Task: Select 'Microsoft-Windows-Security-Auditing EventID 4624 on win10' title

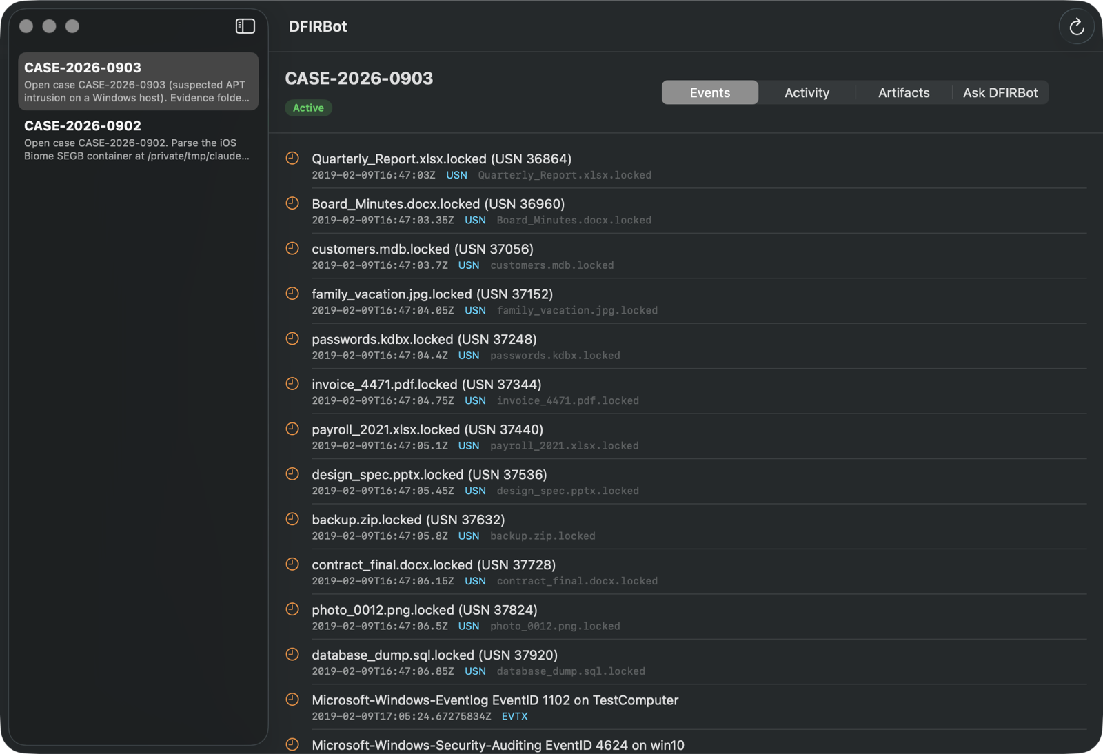Action: (x=498, y=745)
